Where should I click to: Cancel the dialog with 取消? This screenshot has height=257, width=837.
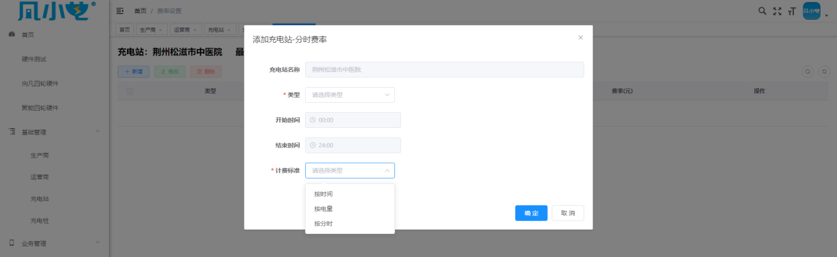coord(568,213)
